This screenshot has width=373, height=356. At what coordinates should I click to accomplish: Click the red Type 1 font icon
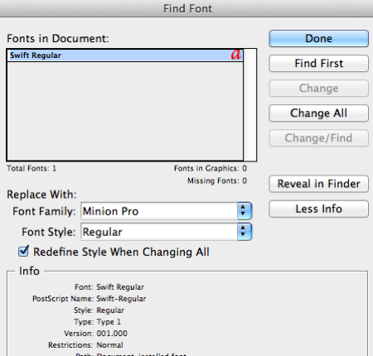(236, 55)
